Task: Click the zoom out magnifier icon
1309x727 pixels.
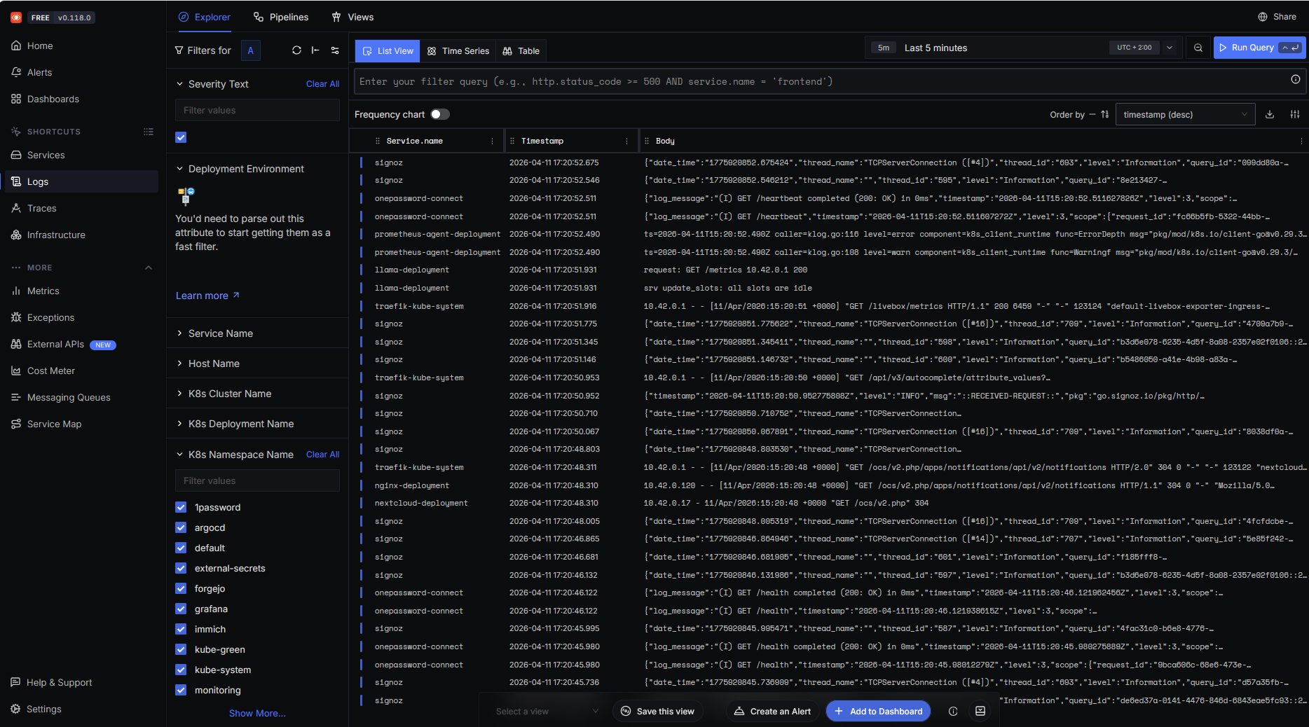Action: click(1198, 48)
